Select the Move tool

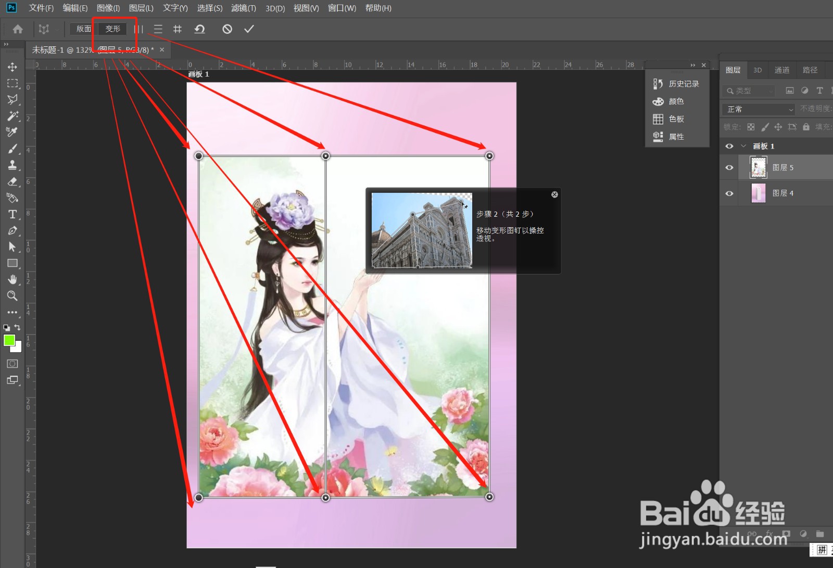point(12,67)
